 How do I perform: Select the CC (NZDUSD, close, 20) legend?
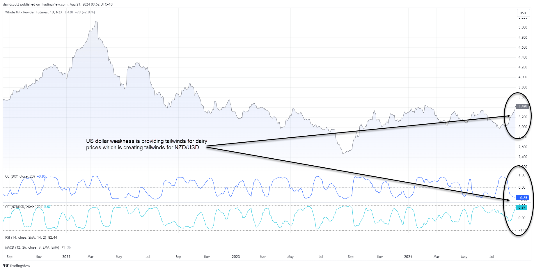23,207
